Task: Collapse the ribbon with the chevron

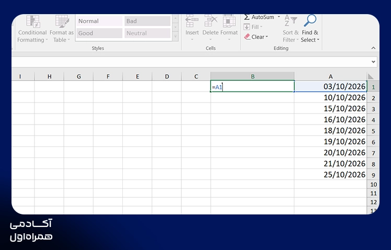Action: (x=373, y=48)
